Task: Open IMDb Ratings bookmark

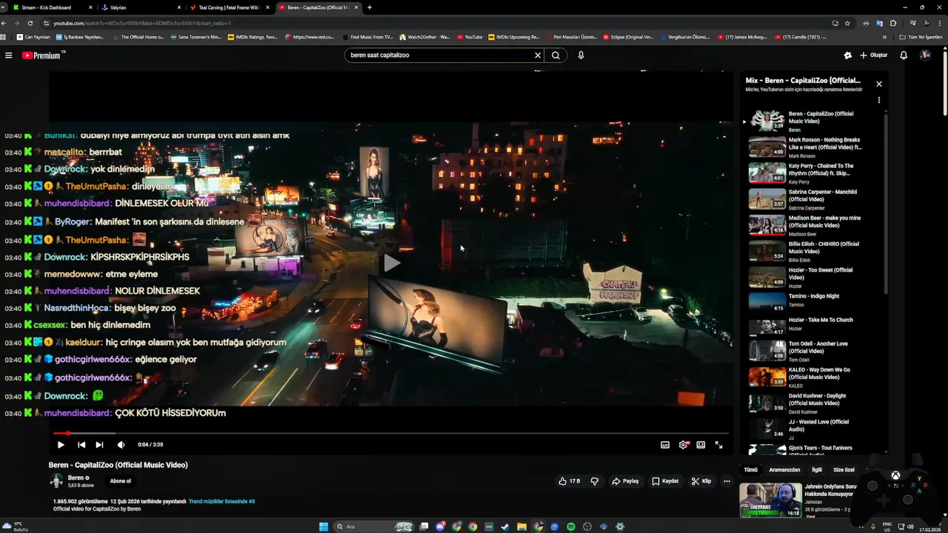Action: tap(253, 37)
